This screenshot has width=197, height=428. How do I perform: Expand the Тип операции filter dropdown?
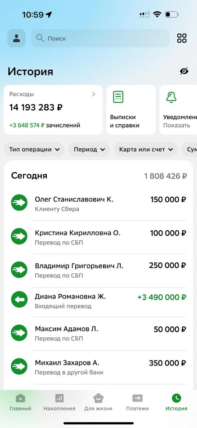[34, 149]
